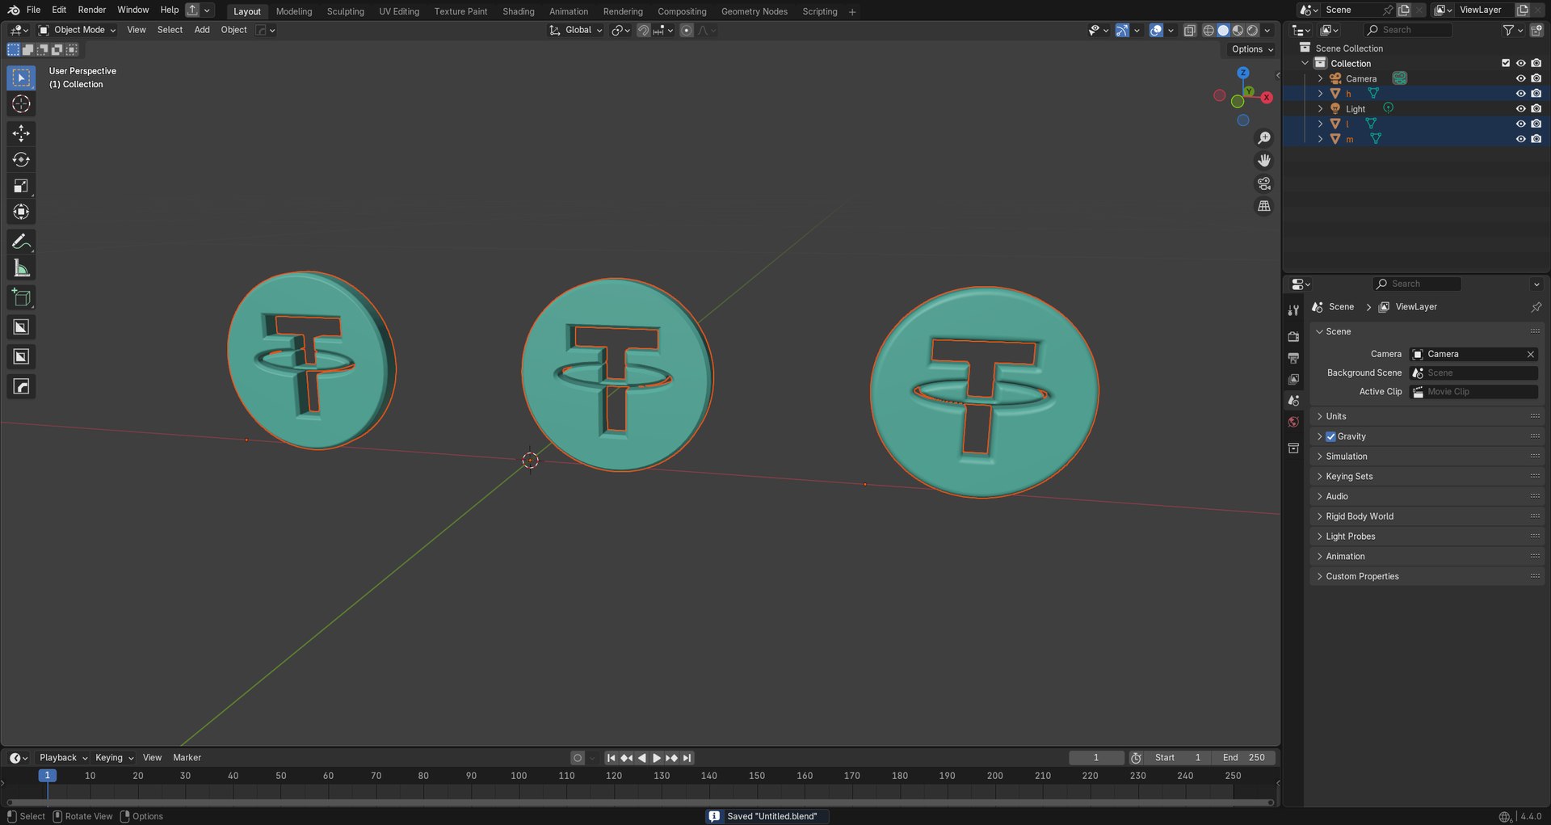Clear the Camera field with its X button

(1530, 354)
